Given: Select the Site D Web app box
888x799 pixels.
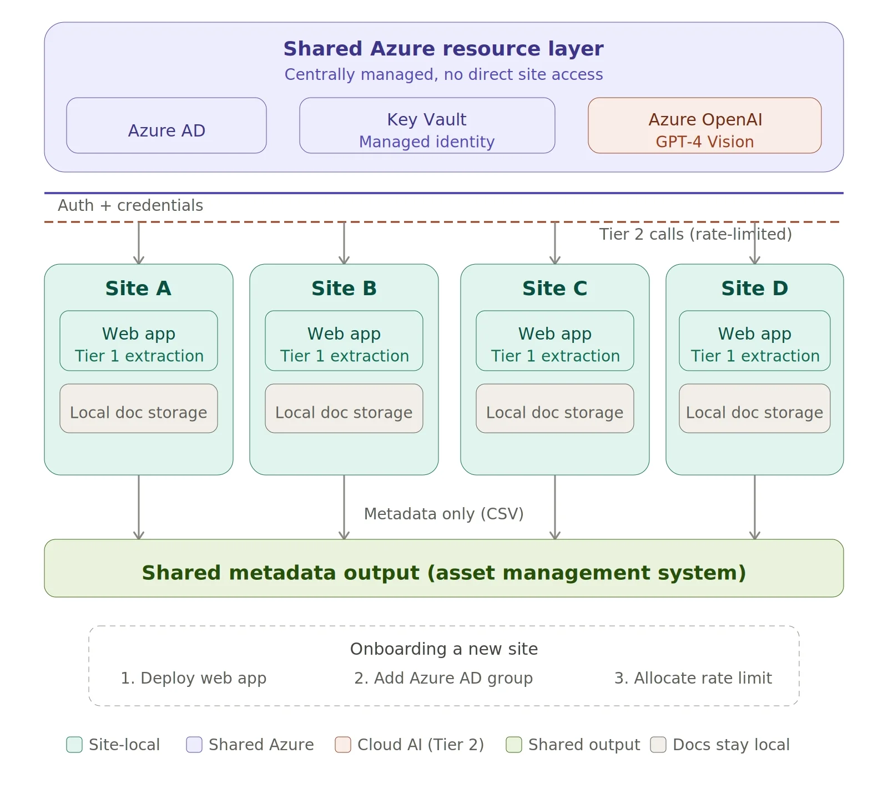Looking at the screenshot, I should (755, 341).
